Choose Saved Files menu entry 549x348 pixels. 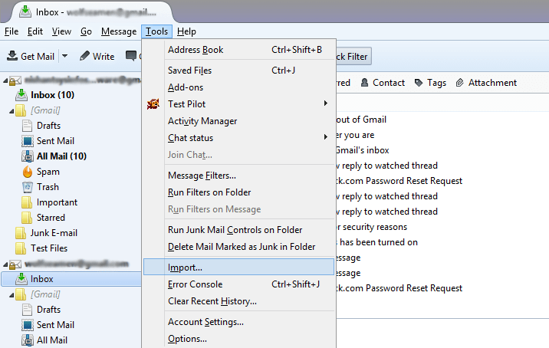click(238, 71)
